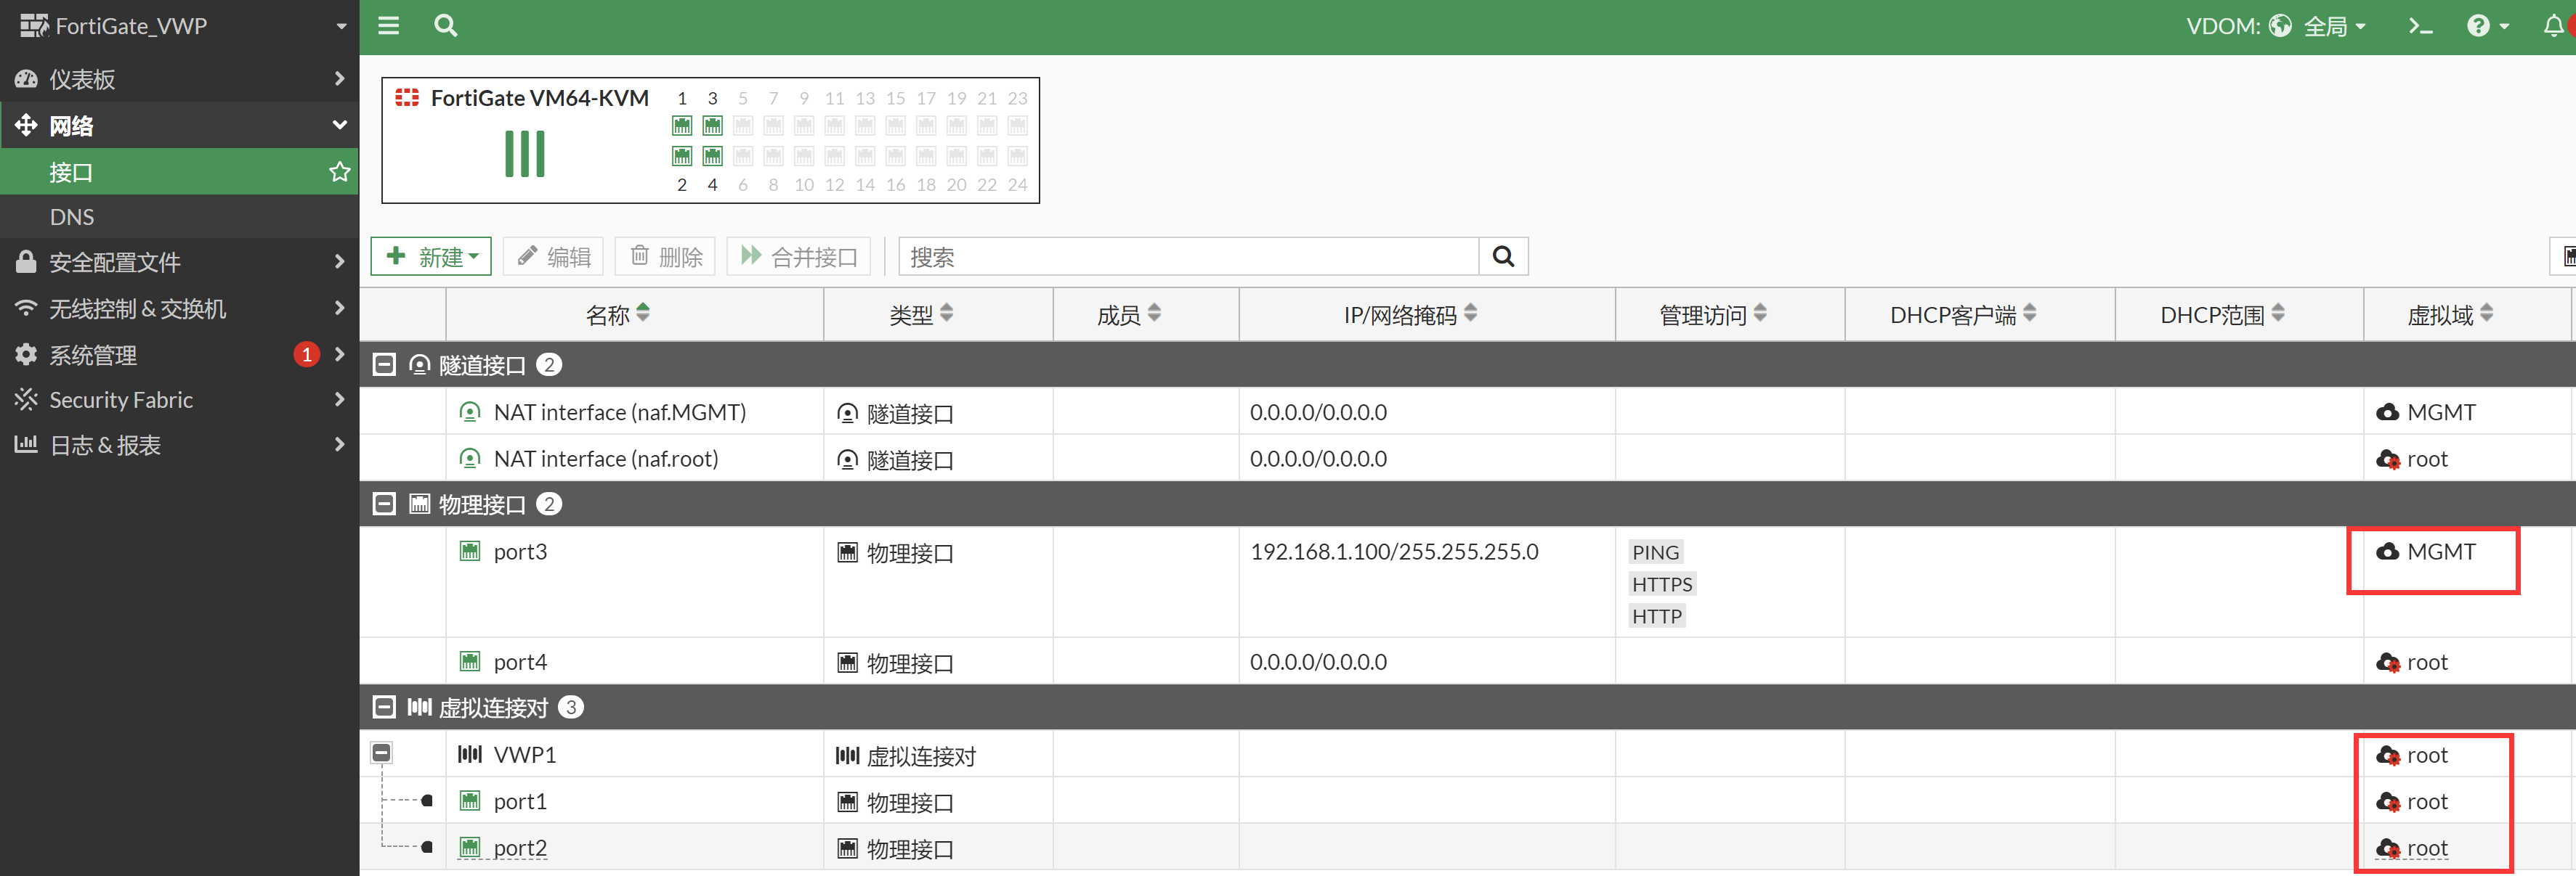
Task: Collapse the 物理接口 group
Action: pos(384,504)
